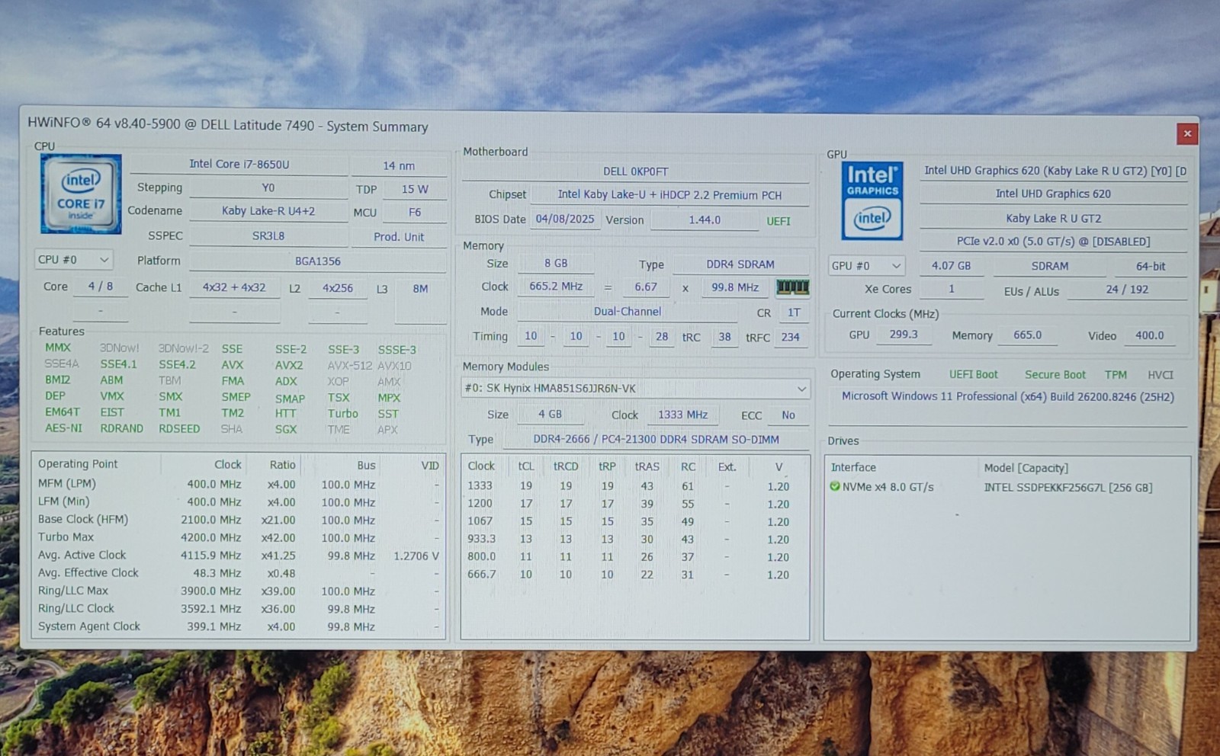Click the Secure Boot indicator

coord(1055,375)
